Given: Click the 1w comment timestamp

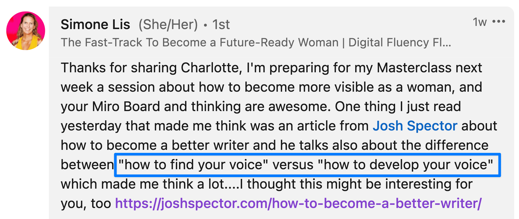Looking at the screenshot, I should (x=480, y=22).
